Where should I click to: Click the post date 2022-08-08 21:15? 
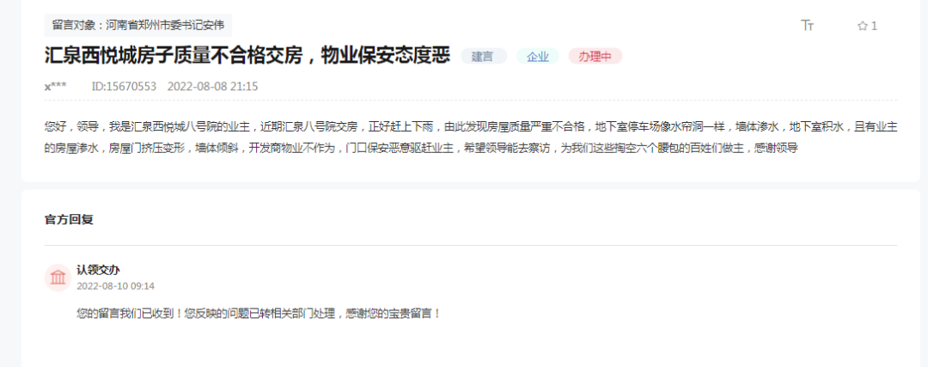[x=212, y=87]
